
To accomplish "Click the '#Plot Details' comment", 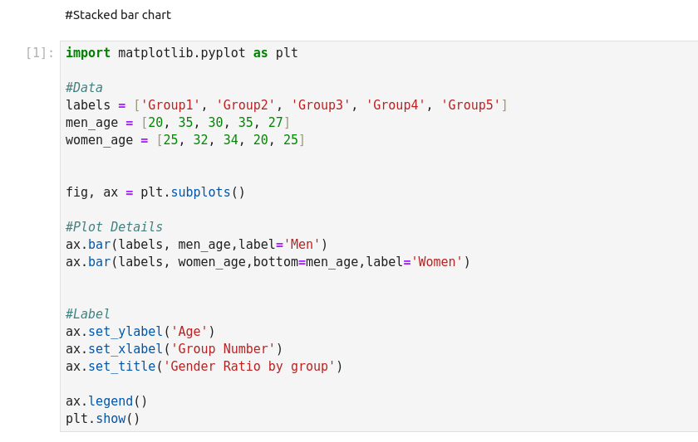I will [x=114, y=227].
